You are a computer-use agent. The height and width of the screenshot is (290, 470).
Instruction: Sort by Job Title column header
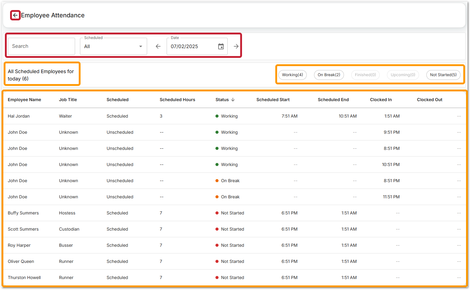(x=68, y=100)
